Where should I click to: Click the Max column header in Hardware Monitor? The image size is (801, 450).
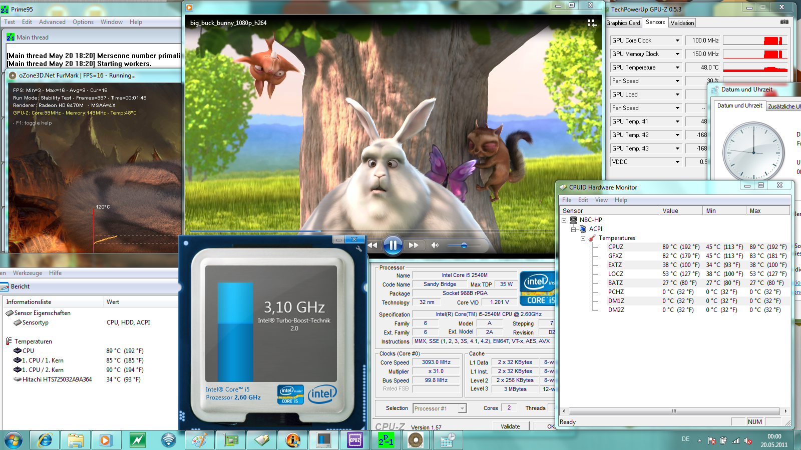pos(768,211)
